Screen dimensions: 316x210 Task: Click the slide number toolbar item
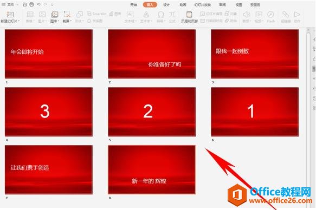211,14
